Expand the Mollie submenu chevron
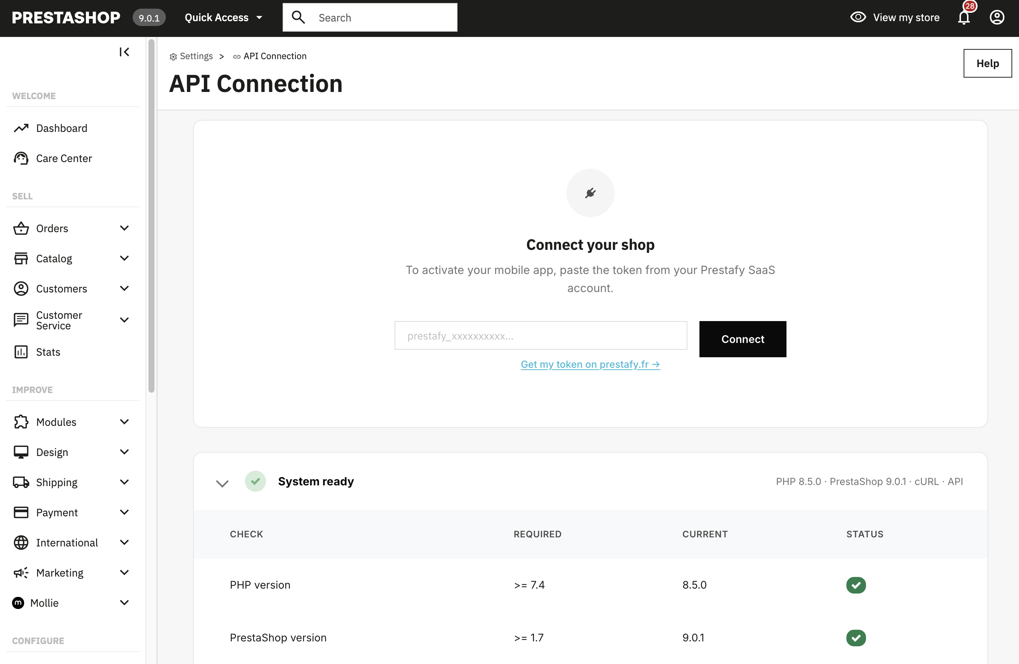 click(x=124, y=603)
